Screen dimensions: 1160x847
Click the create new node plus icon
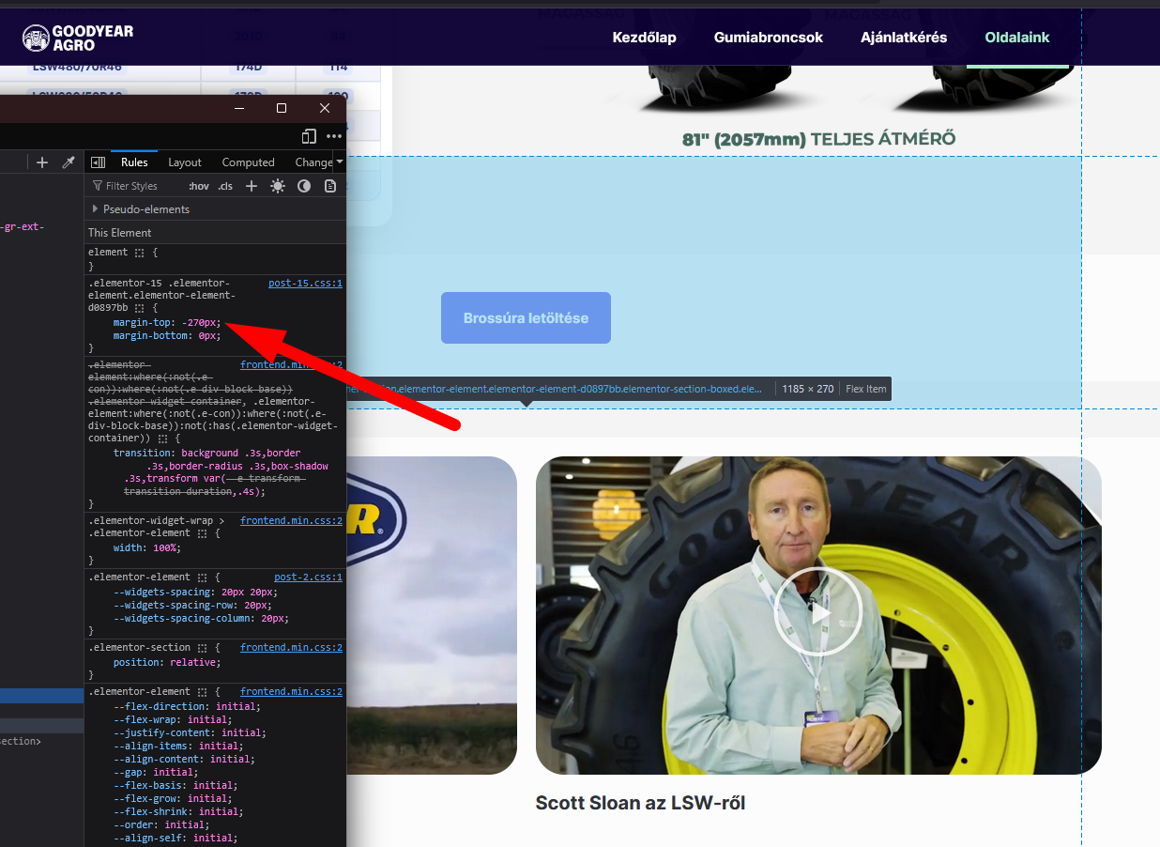[42, 162]
